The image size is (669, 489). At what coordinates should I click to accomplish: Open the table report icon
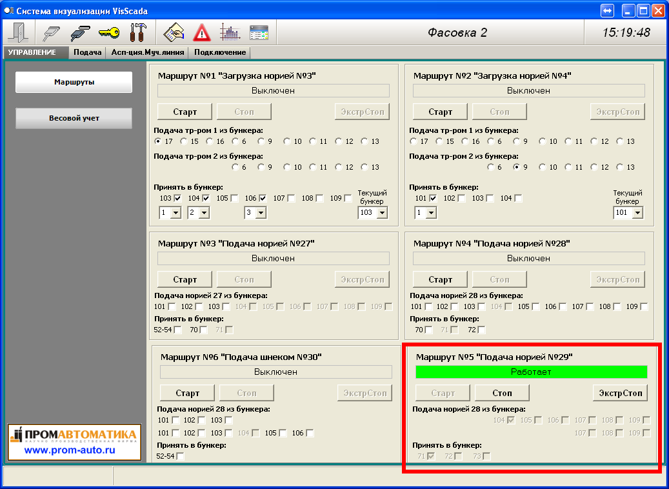click(259, 32)
